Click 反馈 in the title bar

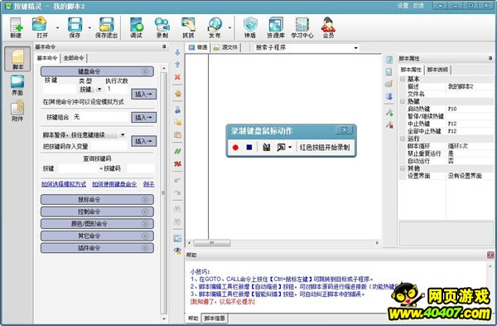tap(418, 6)
